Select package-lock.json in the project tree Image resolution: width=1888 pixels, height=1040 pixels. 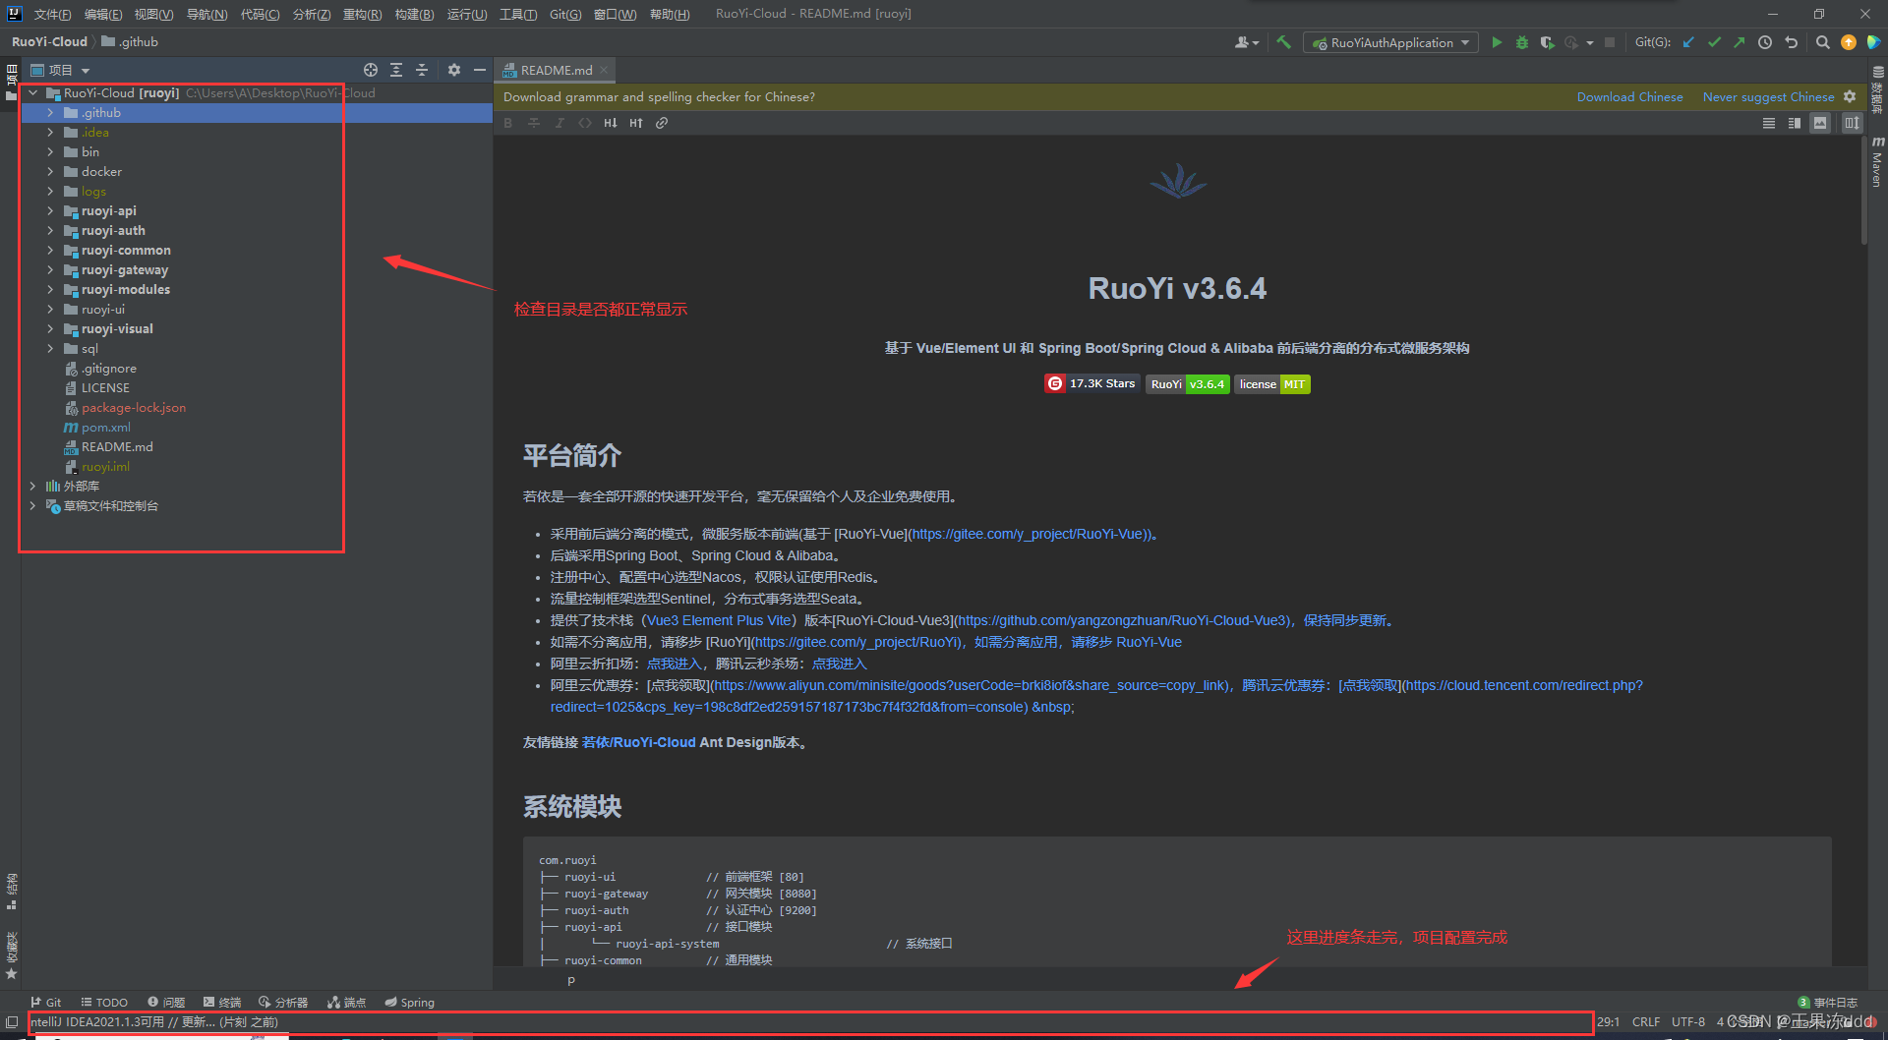tap(133, 408)
